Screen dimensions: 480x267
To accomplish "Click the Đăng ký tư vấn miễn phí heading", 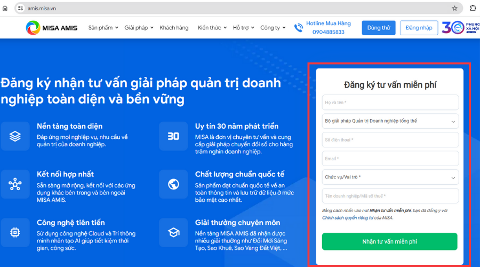I will pyautogui.click(x=390, y=85).
